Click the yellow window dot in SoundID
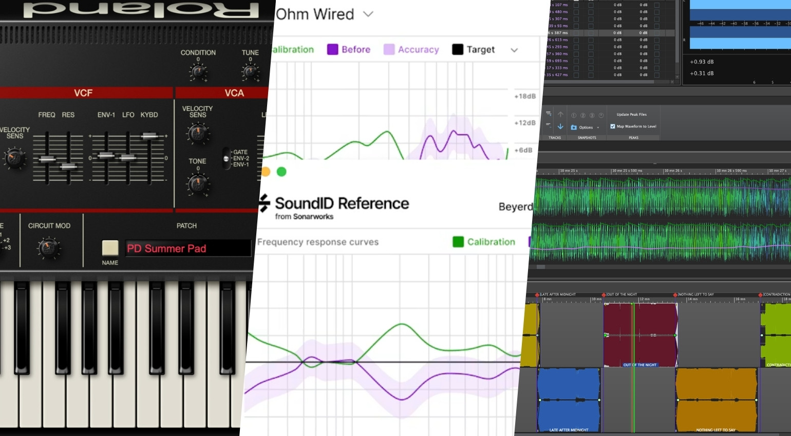 (266, 171)
